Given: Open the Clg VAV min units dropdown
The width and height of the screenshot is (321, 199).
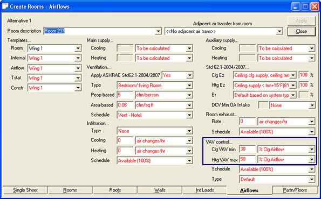Looking at the screenshot, I should (x=312, y=150).
